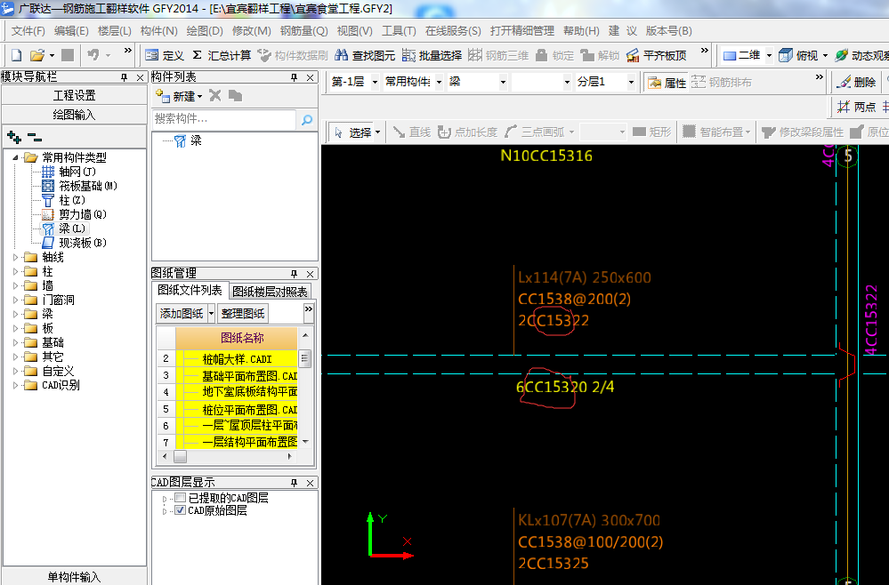889x585 pixels.
Task: Activate the 选择 pointer tool
Action: click(352, 132)
